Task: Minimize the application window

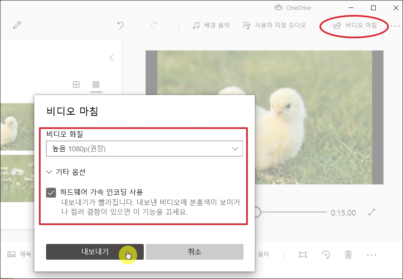Action: (x=351, y=8)
